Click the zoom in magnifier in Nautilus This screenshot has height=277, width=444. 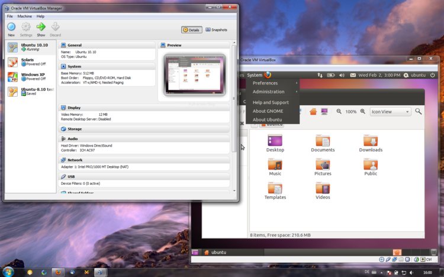(x=363, y=112)
